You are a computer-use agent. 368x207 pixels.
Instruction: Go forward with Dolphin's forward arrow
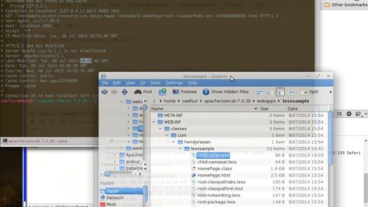point(114,92)
